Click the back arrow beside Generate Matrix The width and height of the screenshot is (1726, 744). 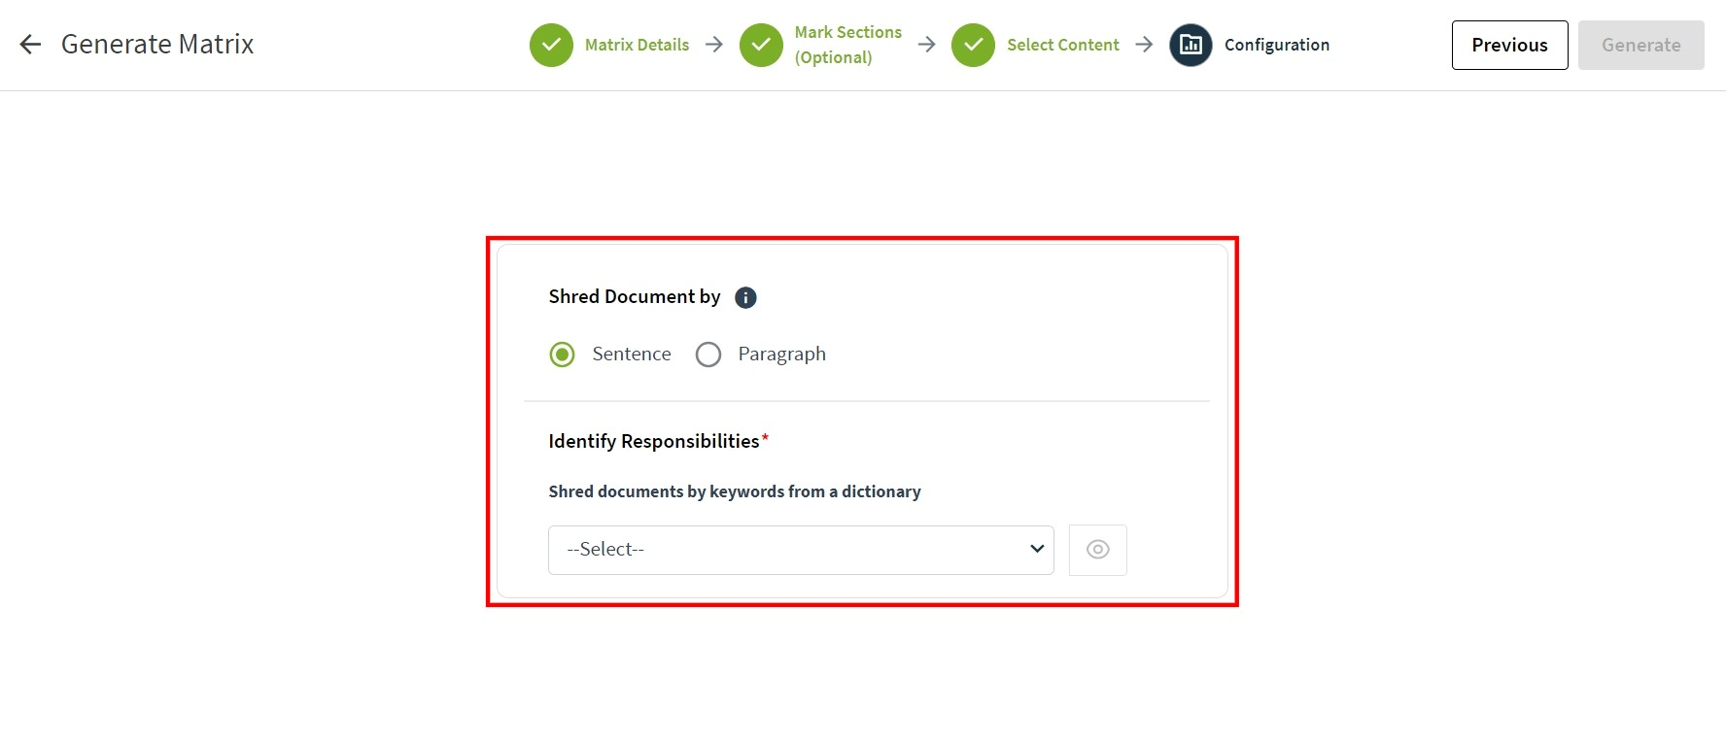click(30, 44)
